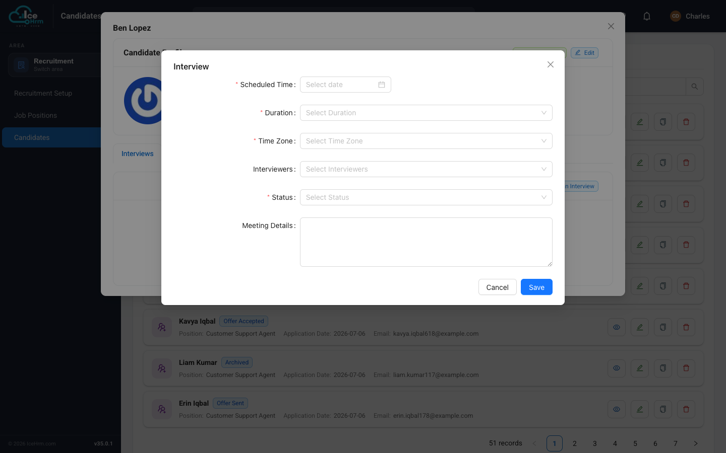This screenshot has height=453, width=726.
Task: Expand the Select Status dropdown
Action: [x=426, y=197]
